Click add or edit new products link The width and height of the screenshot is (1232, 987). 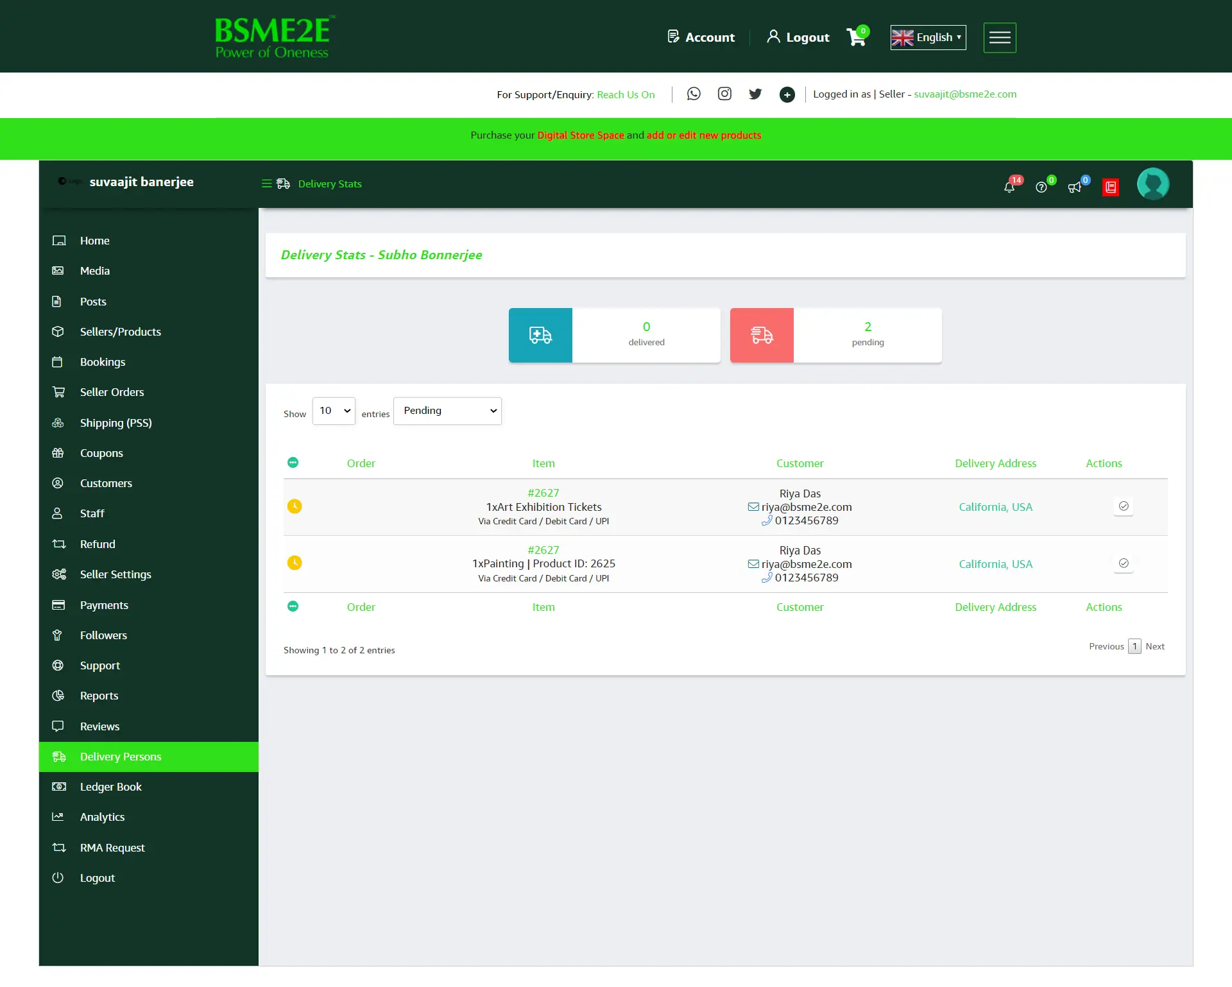704,135
